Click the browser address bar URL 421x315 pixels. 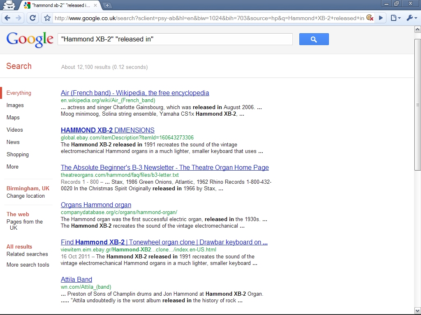209,18
